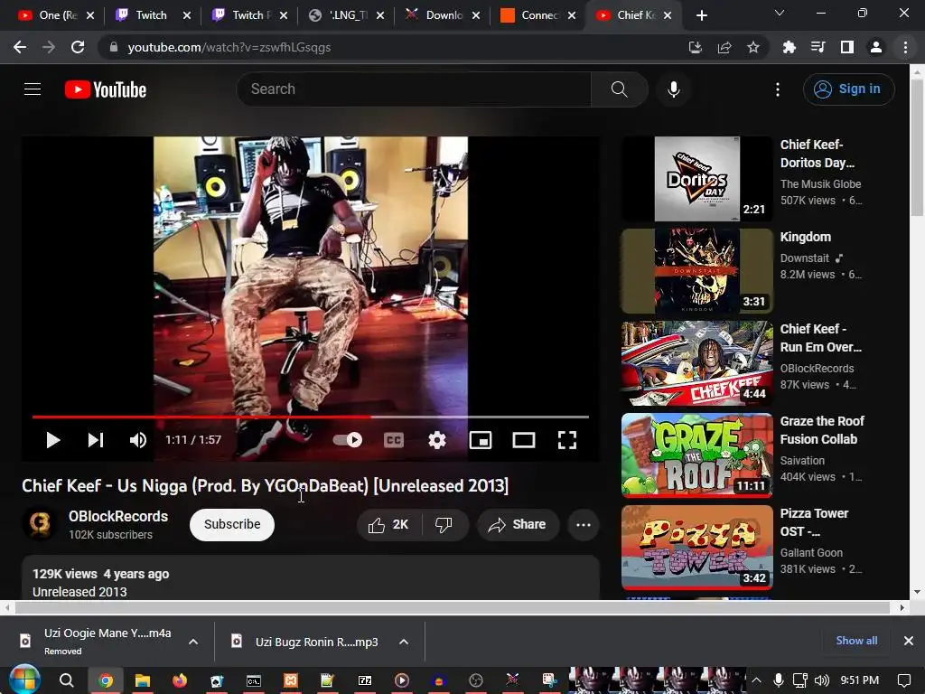
Task: Open Kingdom by Downstait video
Action: [696, 271]
